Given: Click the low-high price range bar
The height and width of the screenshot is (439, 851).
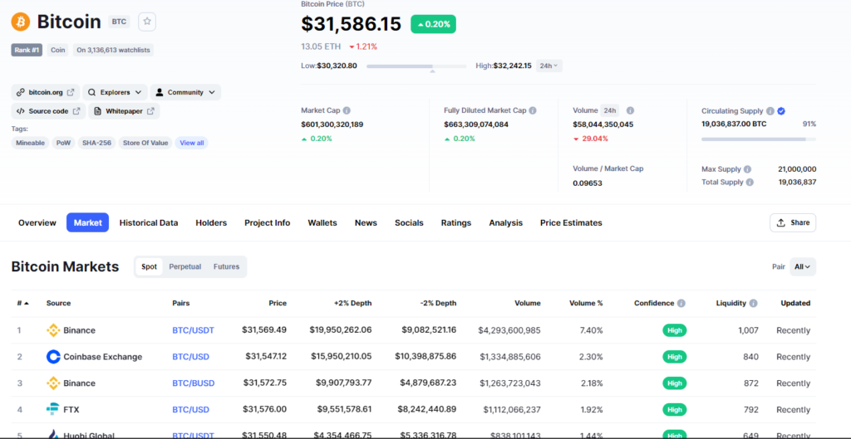Looking at the screenshot, I should [416, 66].
